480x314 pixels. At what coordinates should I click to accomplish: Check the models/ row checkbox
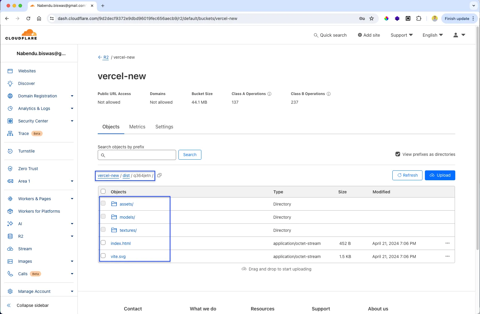click(103, 216)
